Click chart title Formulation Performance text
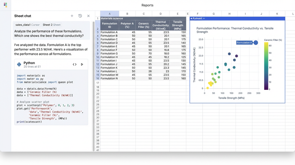 coord(235,30)
